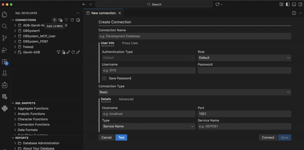Expand the DBSystem_MCP_User connection
The image size is (304, 150).
point(15,36)
